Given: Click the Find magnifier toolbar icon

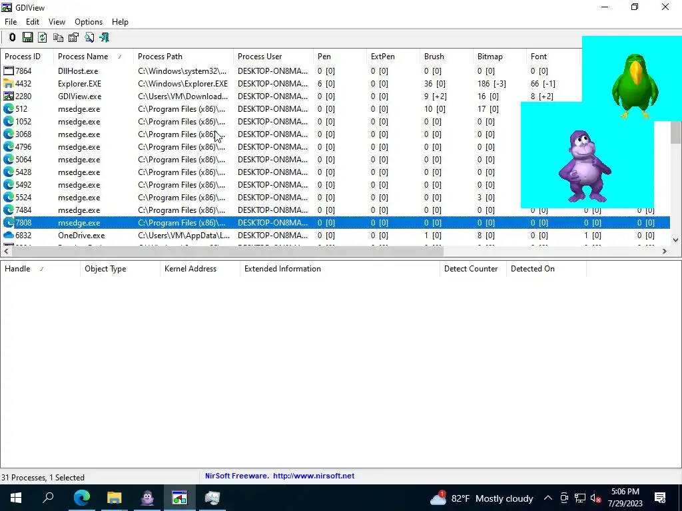Looking at the screenshot, I should 89,37.
